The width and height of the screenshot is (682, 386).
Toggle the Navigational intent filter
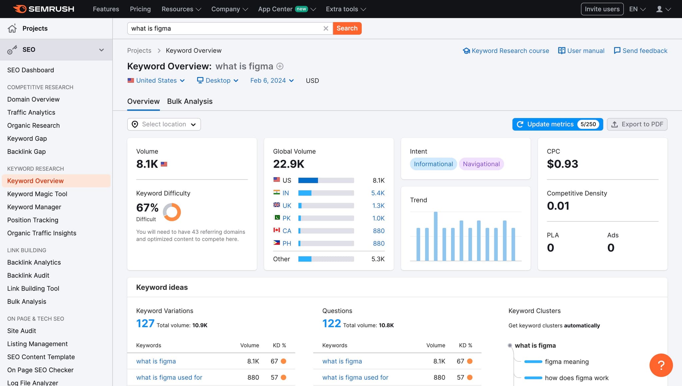(x=481, y=164)
